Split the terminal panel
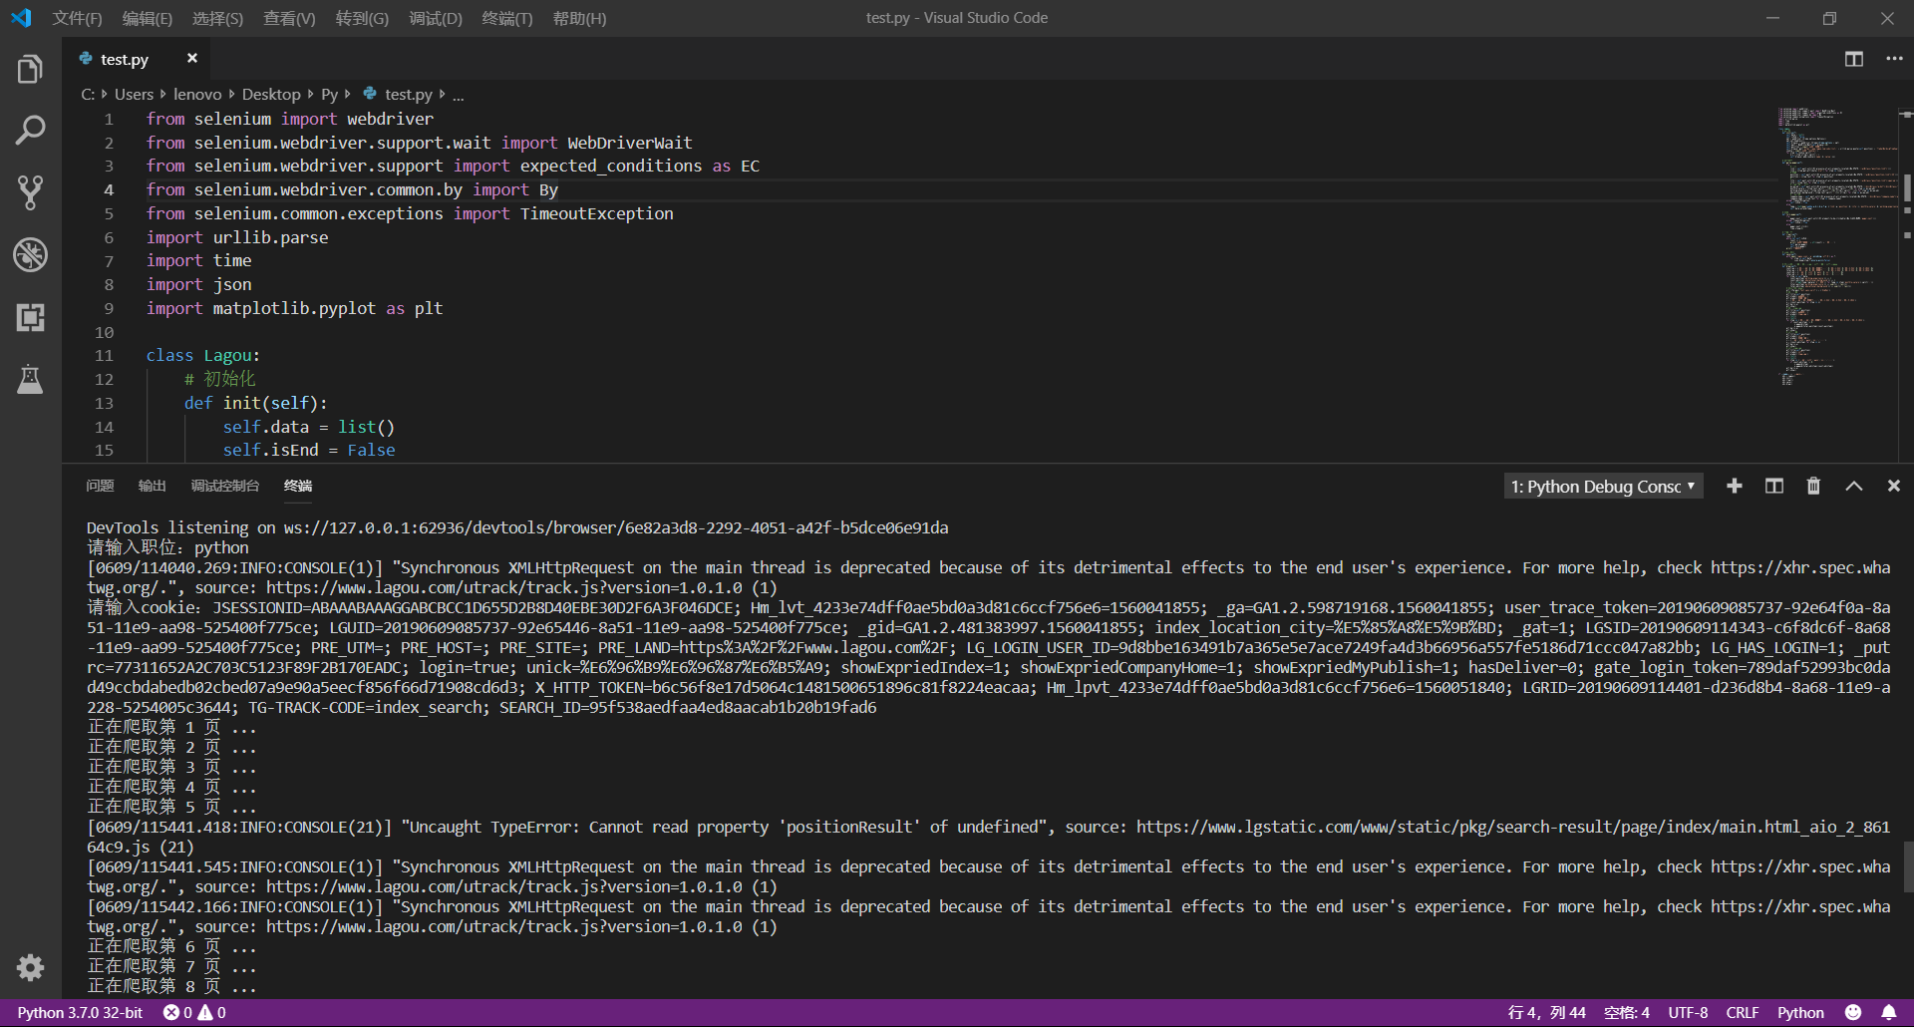The height and width of the screenshot is (1027, 1914). [x=1774, y=486]
